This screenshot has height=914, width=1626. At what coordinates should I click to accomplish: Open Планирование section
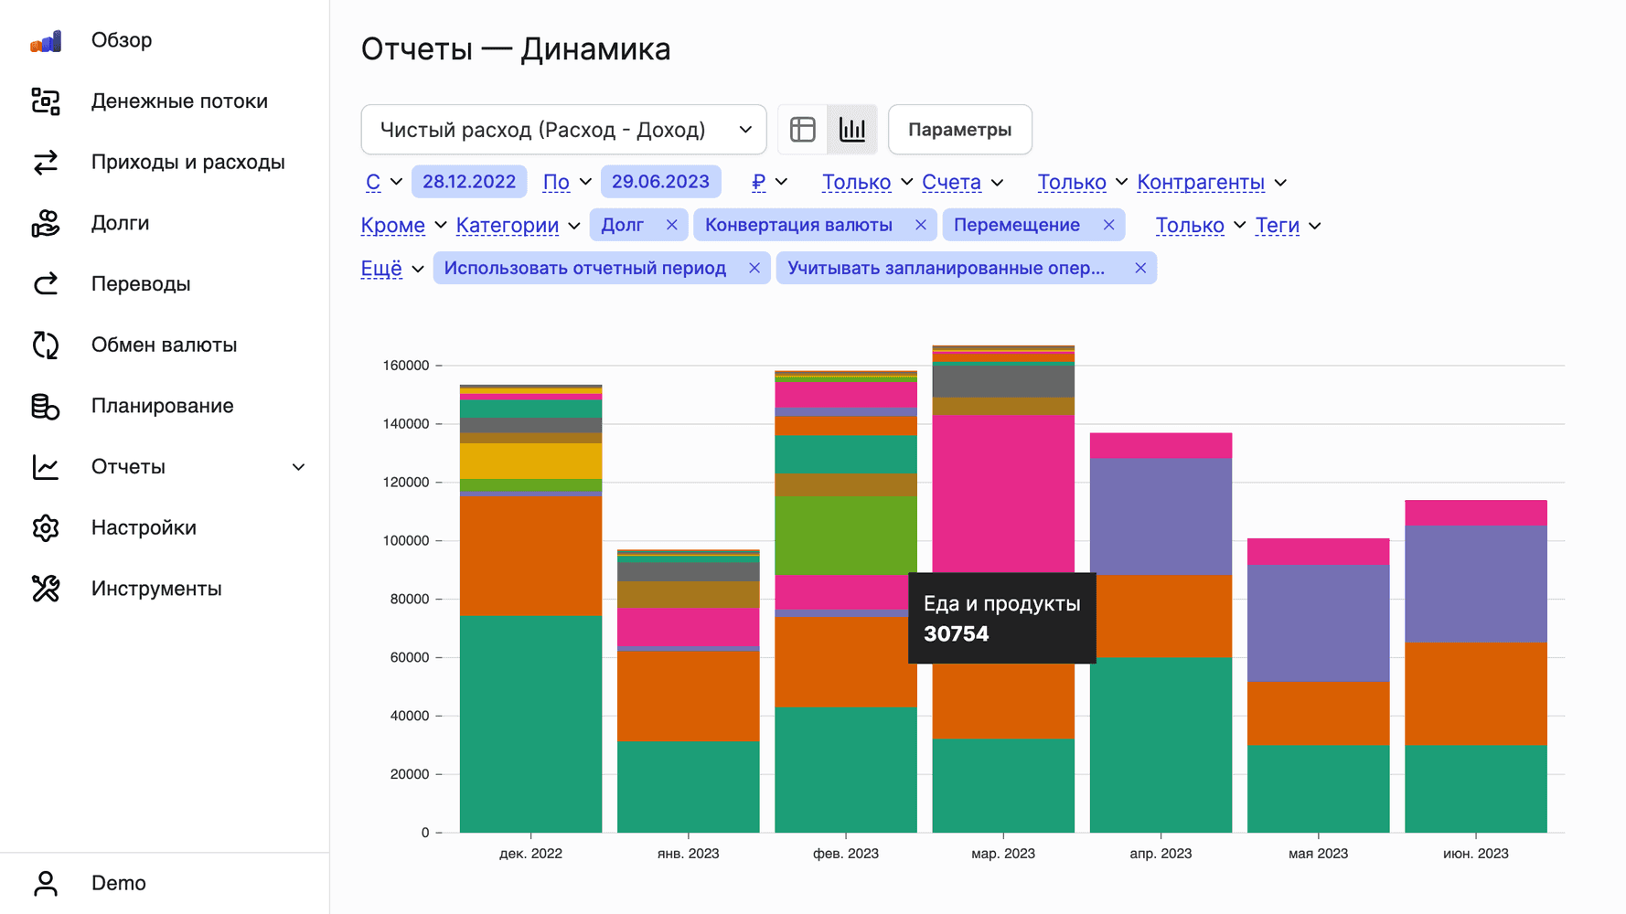click(162, 406)
